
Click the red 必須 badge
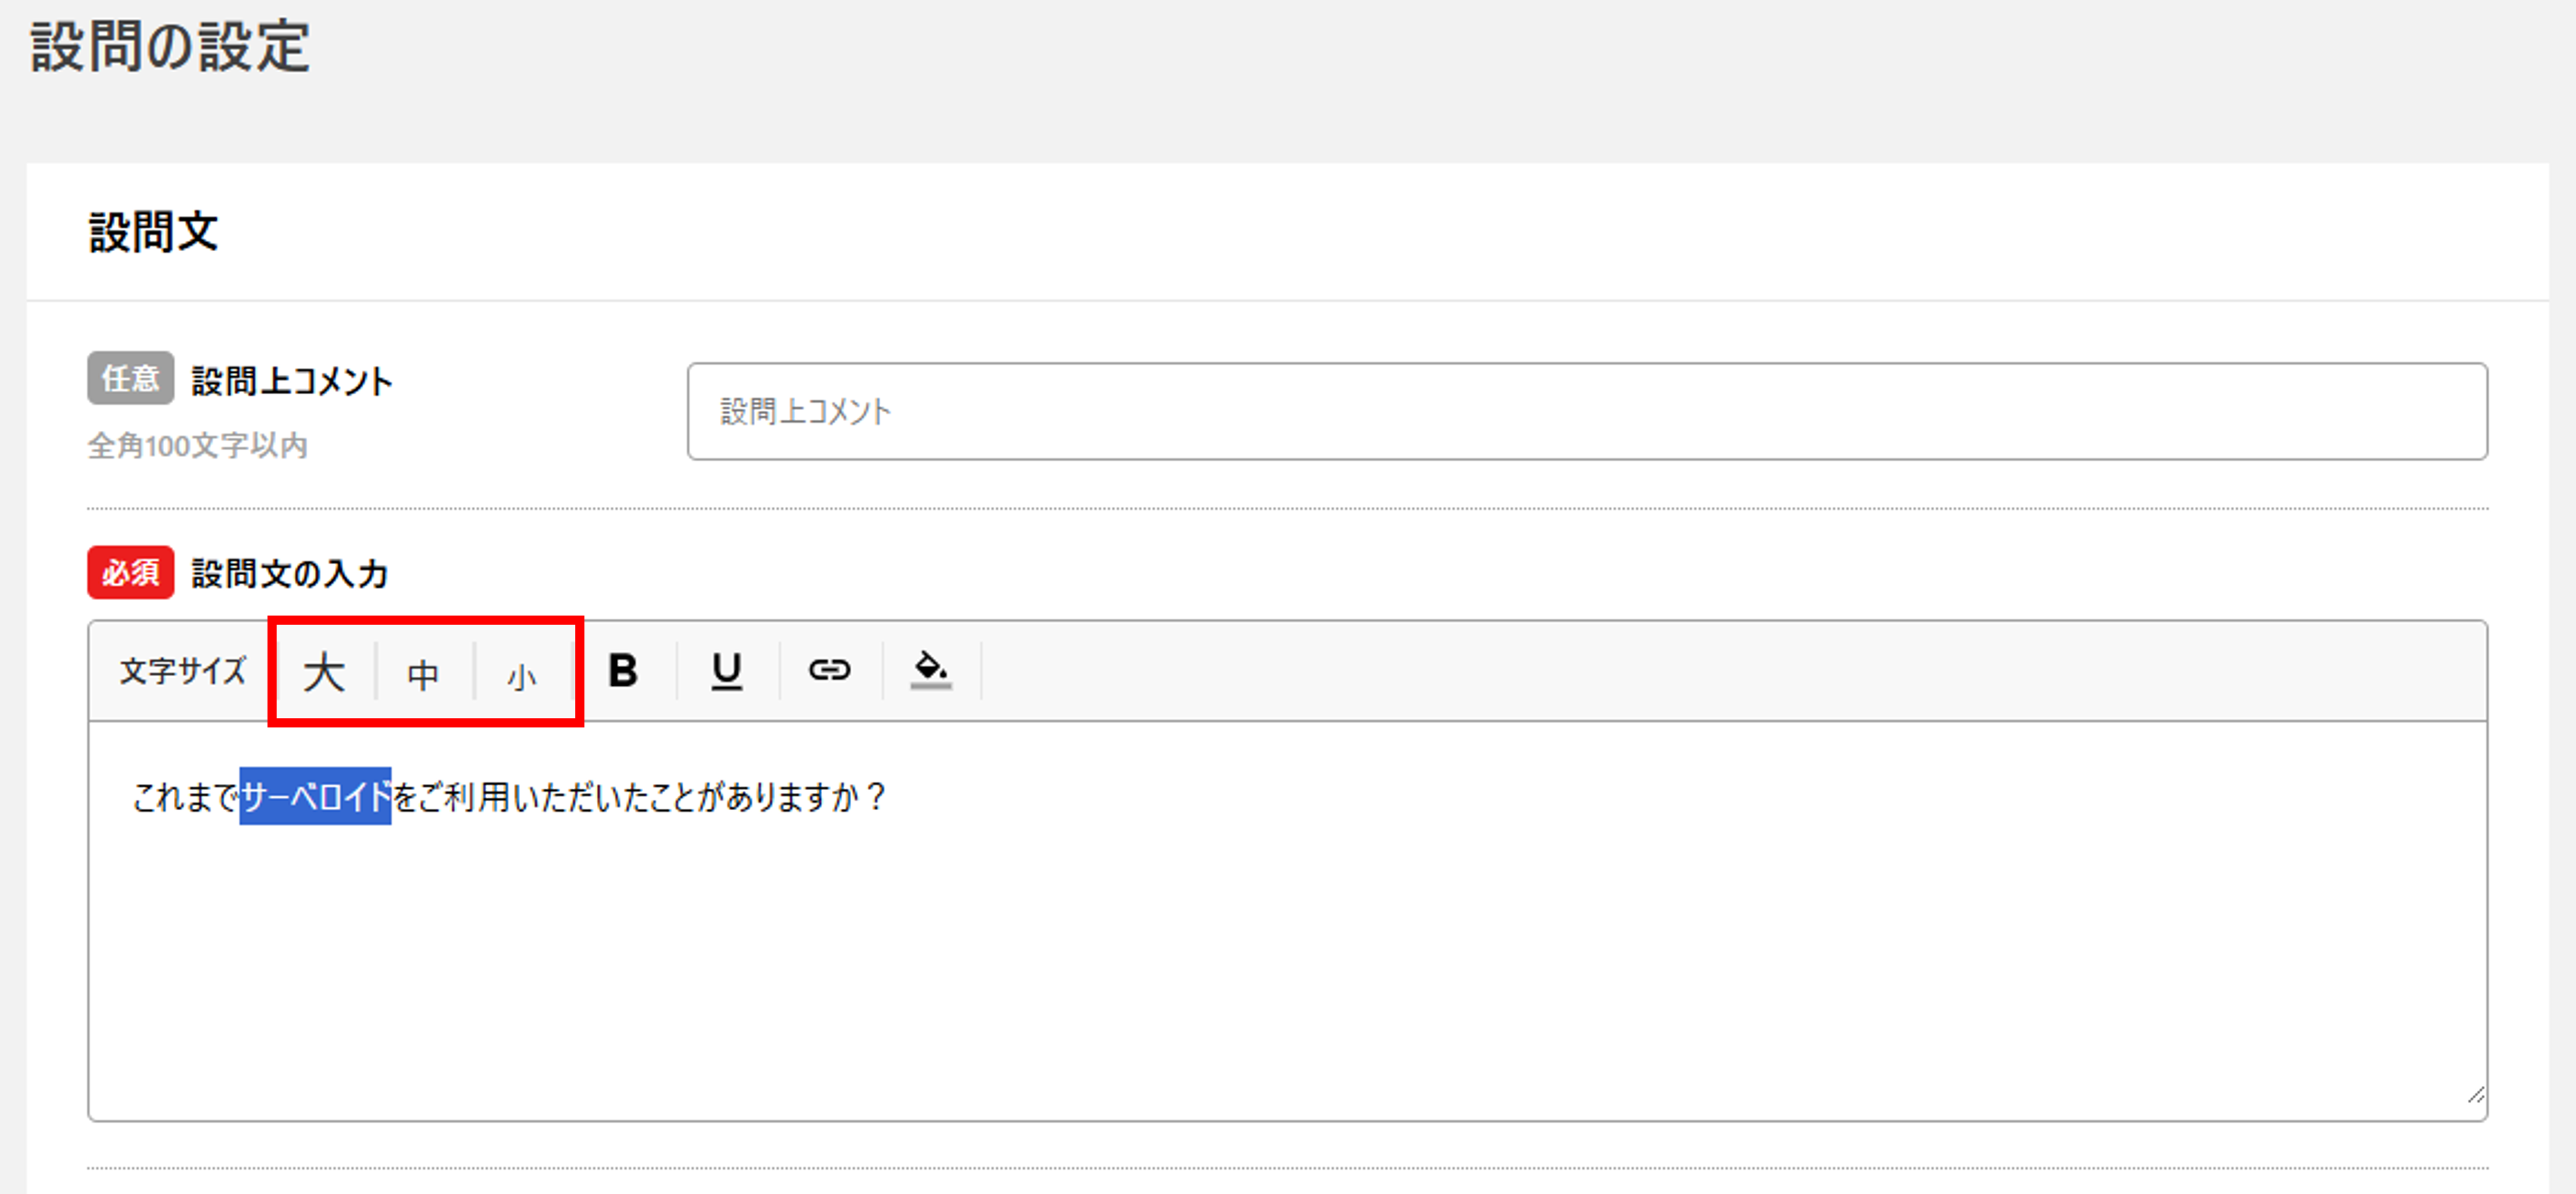(x=130, y=572)
